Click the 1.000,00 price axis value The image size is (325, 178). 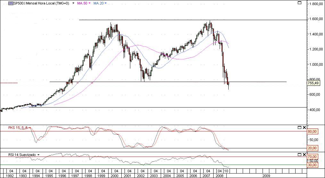point(316,64)
